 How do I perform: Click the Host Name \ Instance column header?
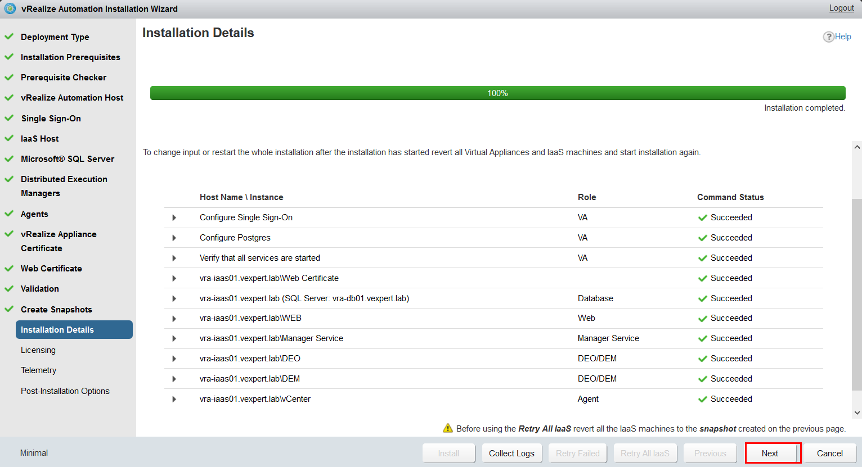pos(241,197)
